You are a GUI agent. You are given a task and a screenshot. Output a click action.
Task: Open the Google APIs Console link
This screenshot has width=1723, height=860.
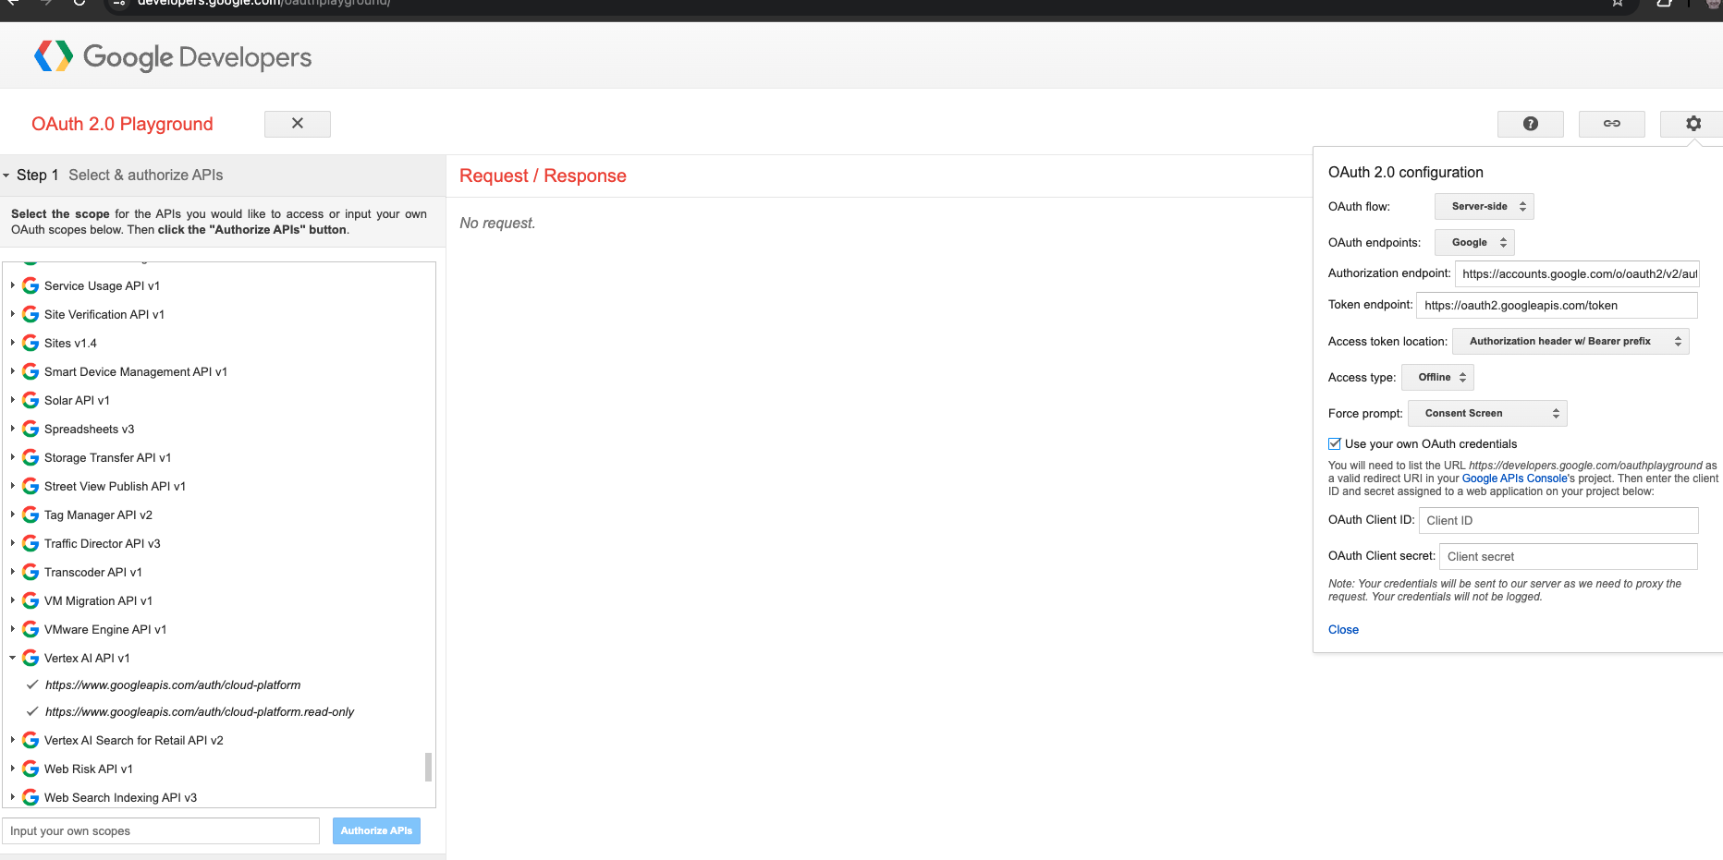click(x=1514, y=478)
